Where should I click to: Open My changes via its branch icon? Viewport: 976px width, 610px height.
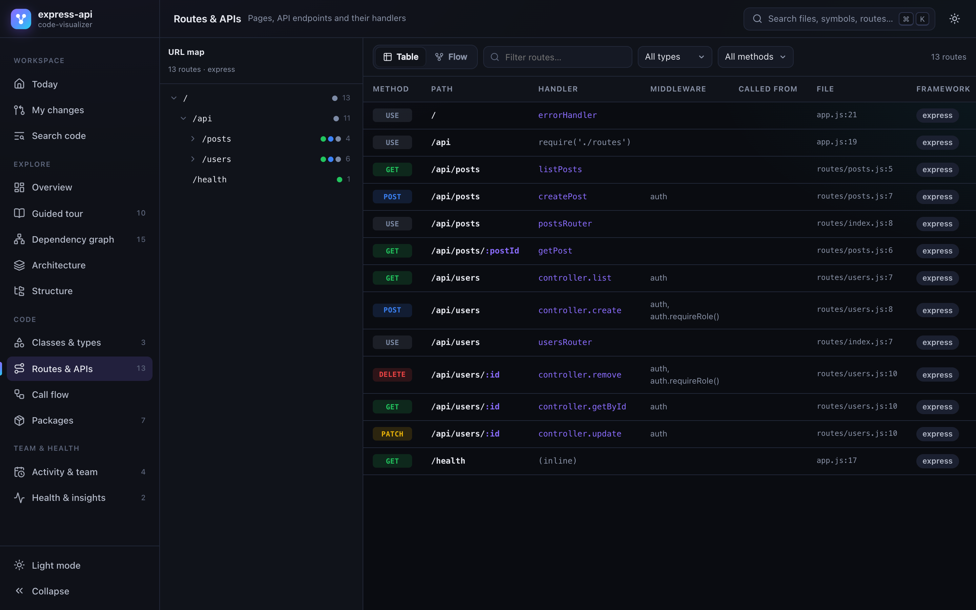tap(19, 110)
